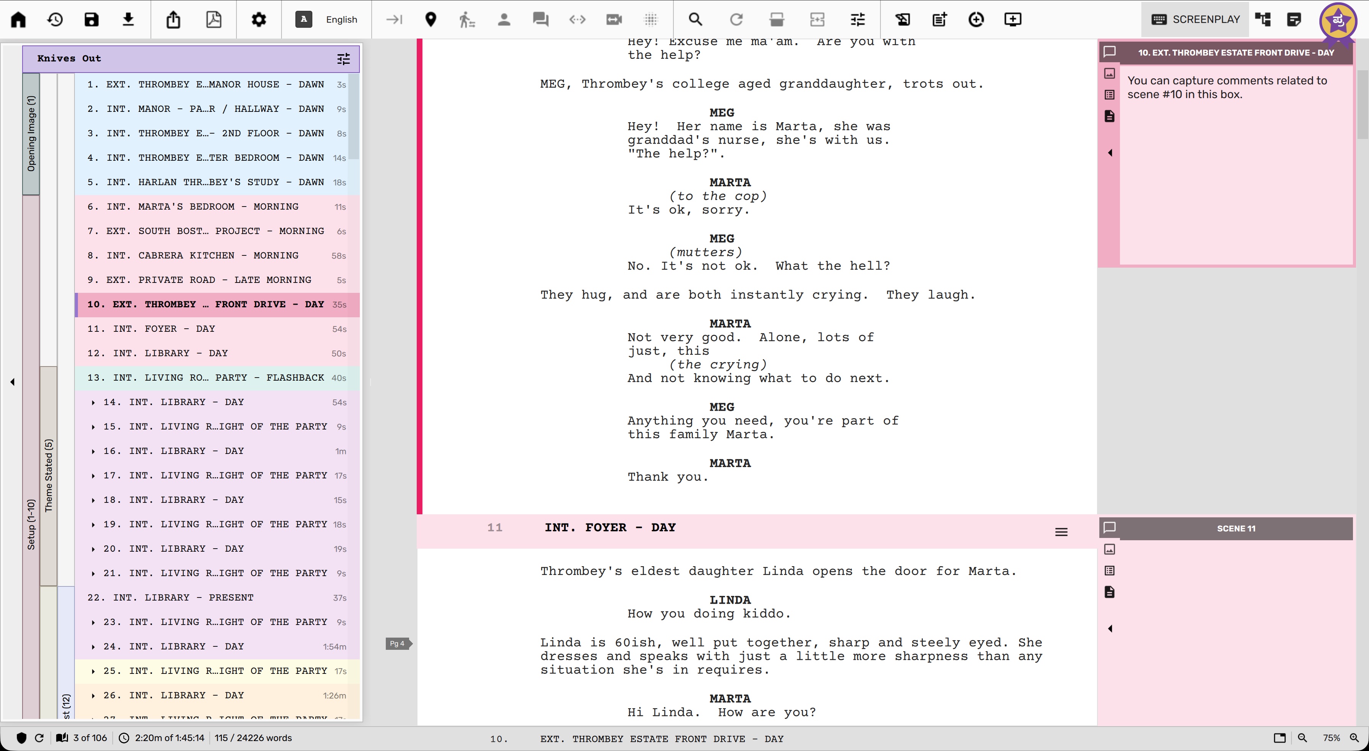Click the home icon in the toolbar
The width and height of the screenshot is (1369, 751).
pyautogui.click(x=19, y=19)
